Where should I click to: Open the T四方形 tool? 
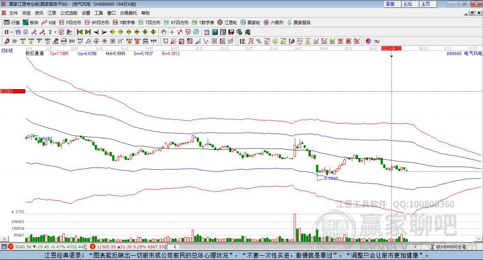pyautogui.click(x=150, y=23)
